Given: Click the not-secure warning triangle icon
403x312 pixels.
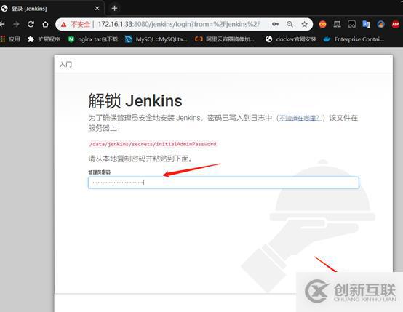Looking at the screenshot, I should (x=64, y=25).
